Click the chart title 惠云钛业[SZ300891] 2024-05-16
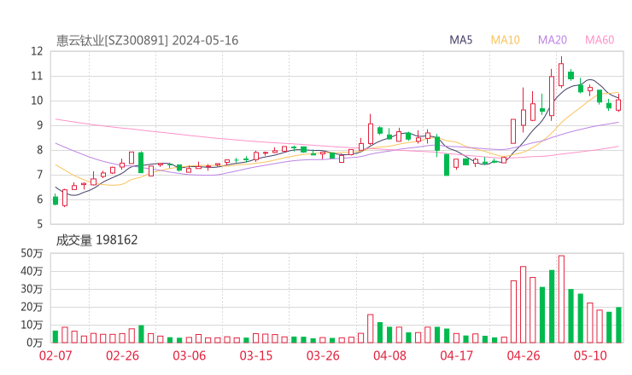The height and width of the screenshot is (375, 632). pyautogui.click(x=147, y=41)
